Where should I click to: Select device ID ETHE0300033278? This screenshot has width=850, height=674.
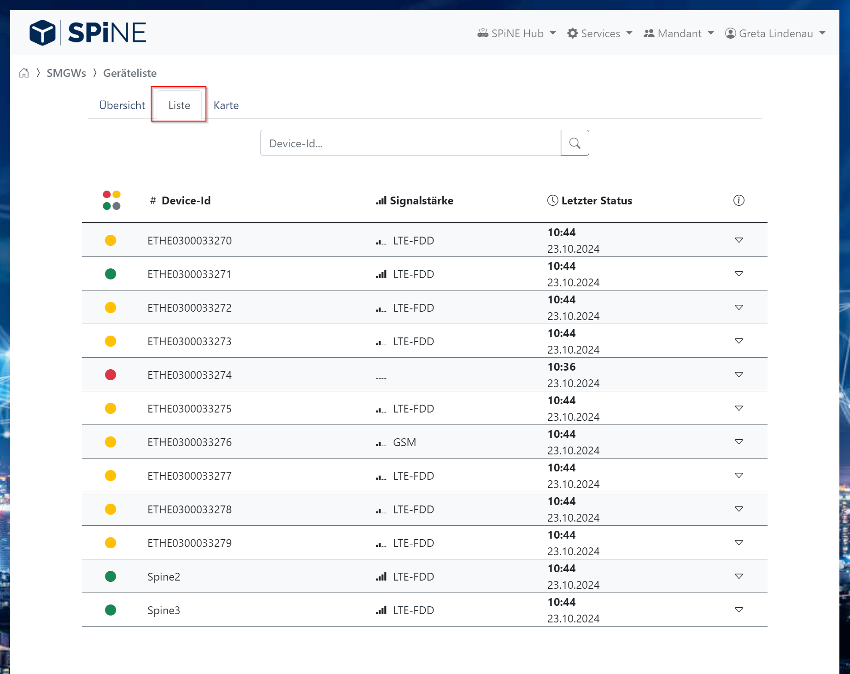189,510
